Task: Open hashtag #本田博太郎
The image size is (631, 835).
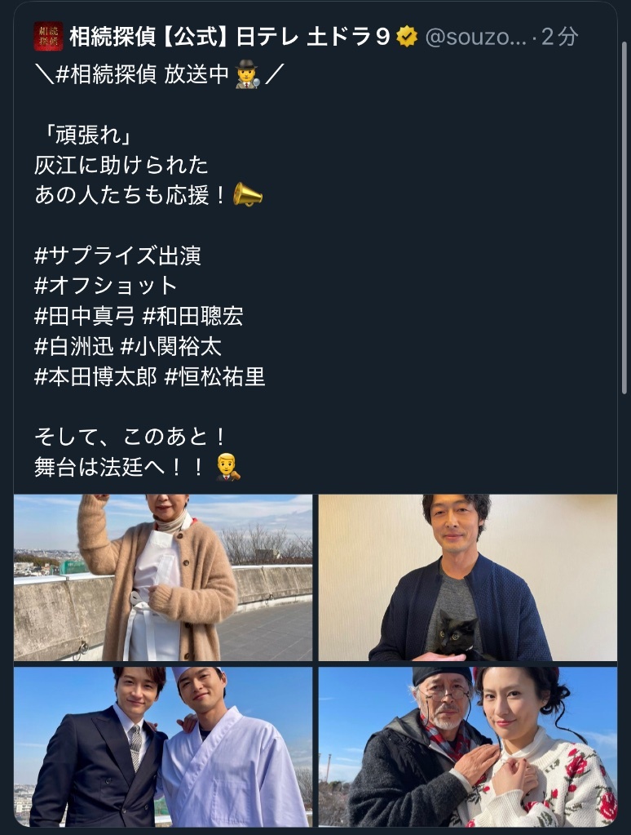Action: [95, 377]
